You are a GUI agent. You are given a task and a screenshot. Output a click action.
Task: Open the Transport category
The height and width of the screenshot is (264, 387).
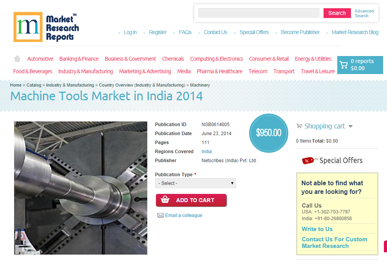[284, 71]
